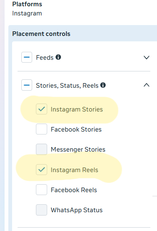Click the info icon beside Feeds
This screenshot has height=231, width=157.
click(x=58, y=57)
